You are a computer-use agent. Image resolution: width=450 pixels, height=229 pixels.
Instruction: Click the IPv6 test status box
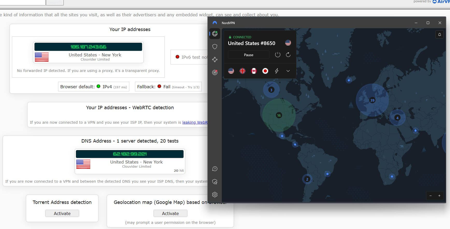(x=189, y=57)
